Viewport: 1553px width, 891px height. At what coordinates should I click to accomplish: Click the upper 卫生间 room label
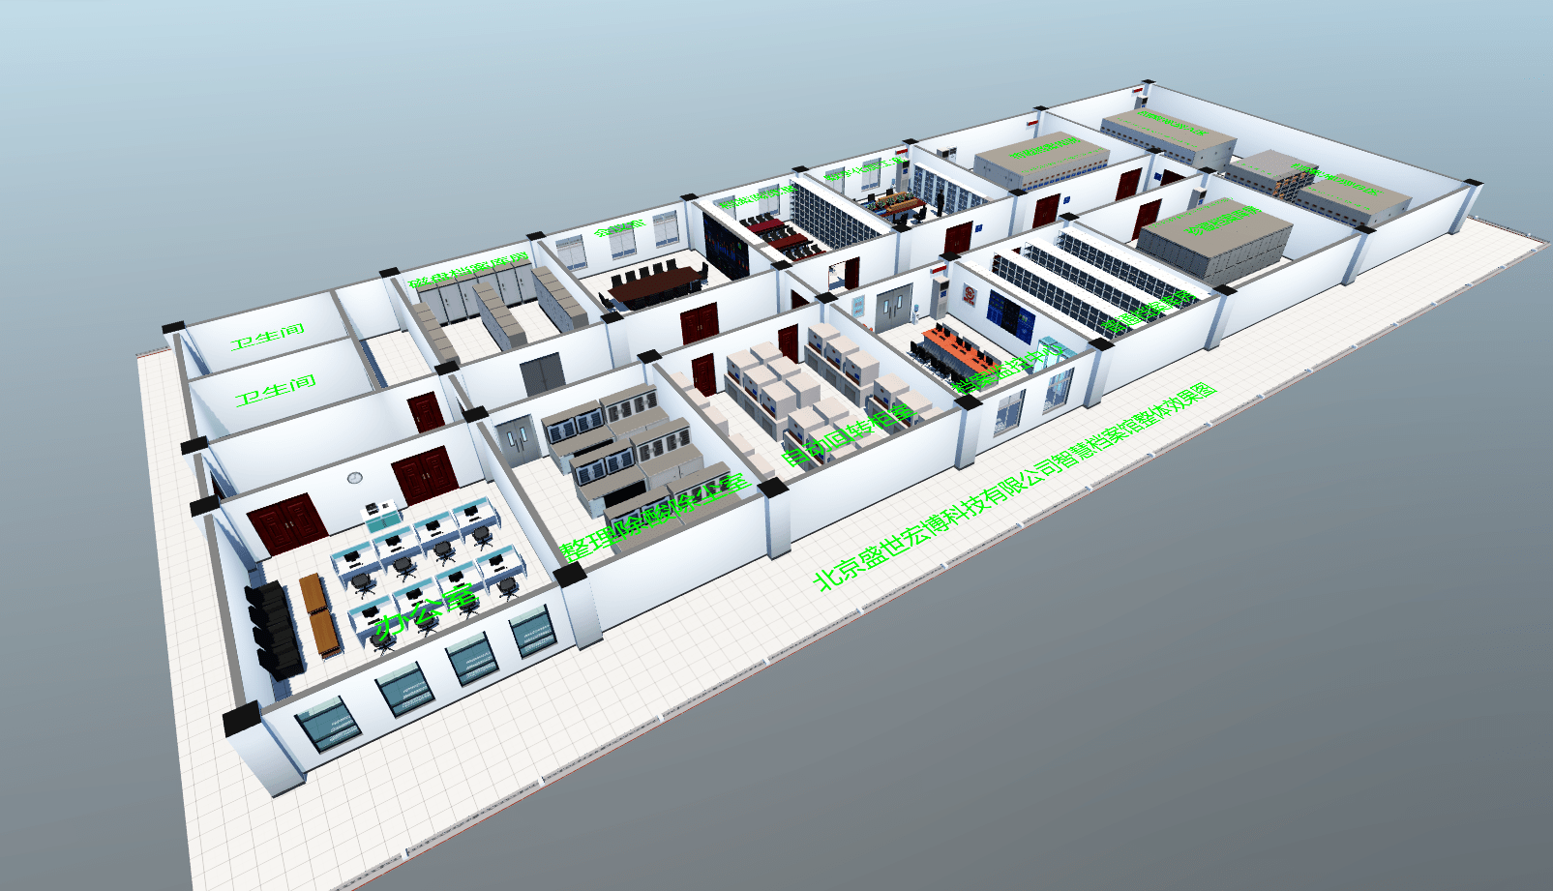[x=268, y=337]
